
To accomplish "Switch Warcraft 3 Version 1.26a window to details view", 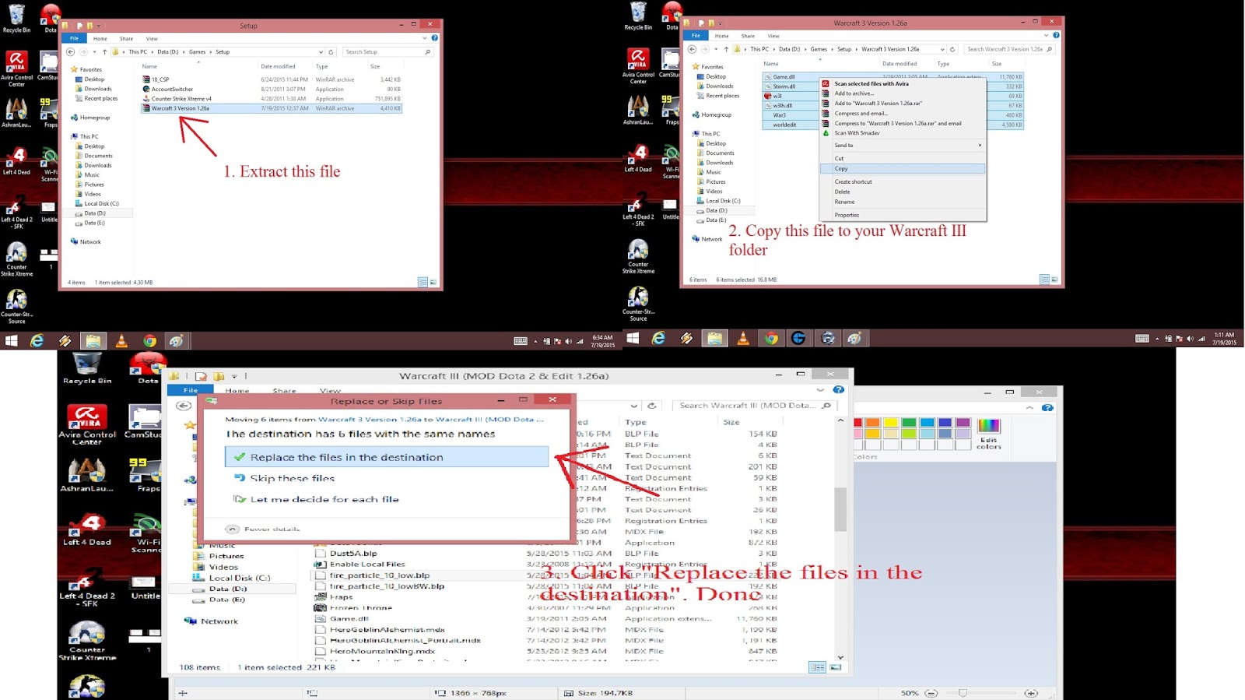I will (1044, 280).
